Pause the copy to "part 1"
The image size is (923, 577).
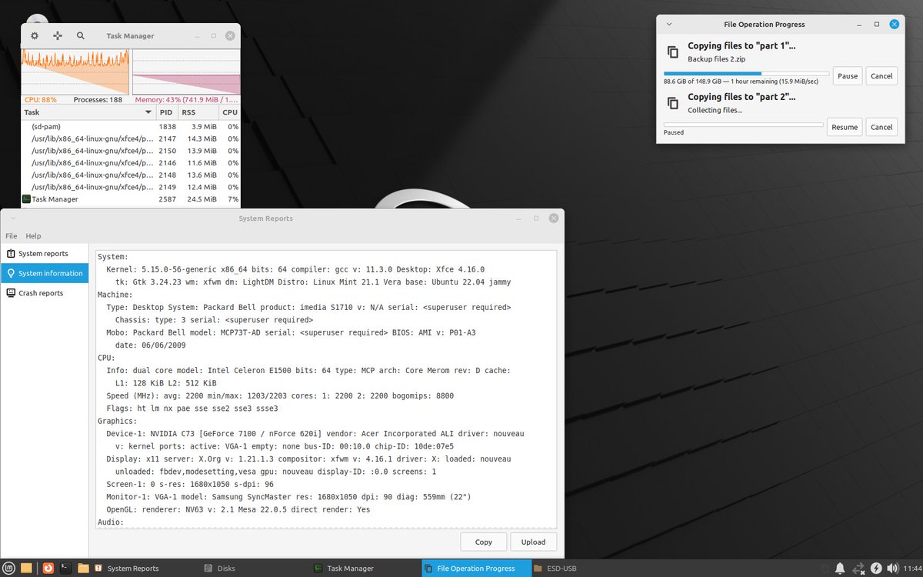coord(848,75)
